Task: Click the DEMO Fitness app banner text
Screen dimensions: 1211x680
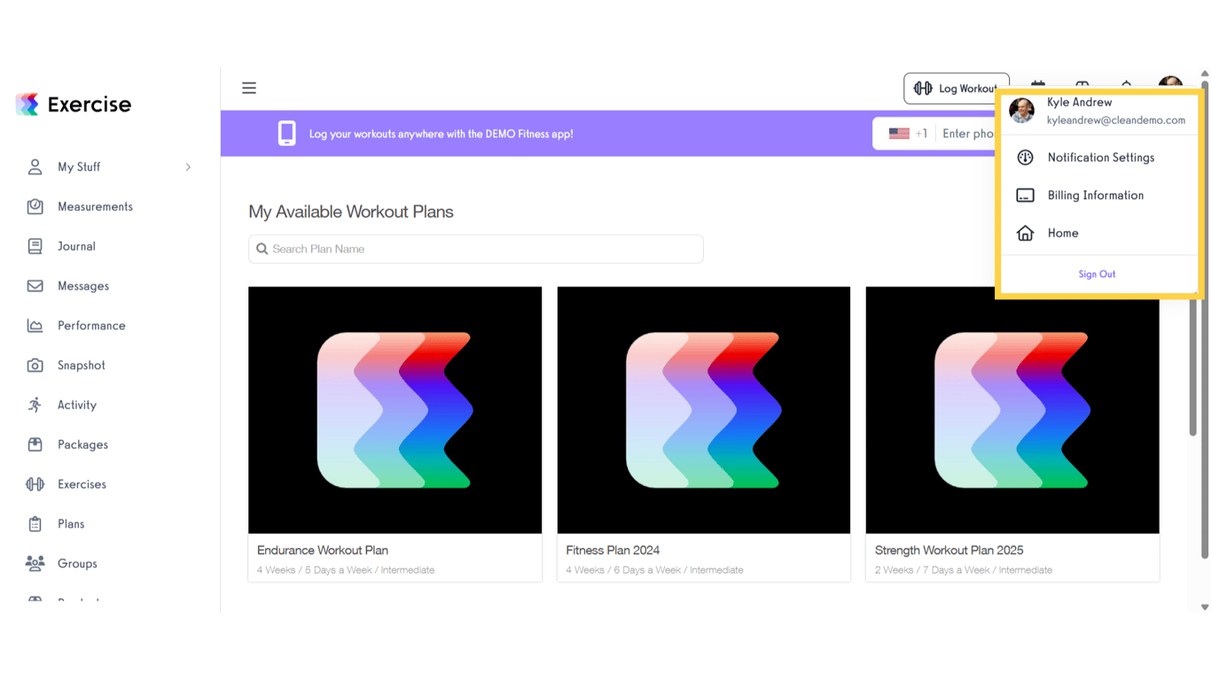Action: point(441,135)
